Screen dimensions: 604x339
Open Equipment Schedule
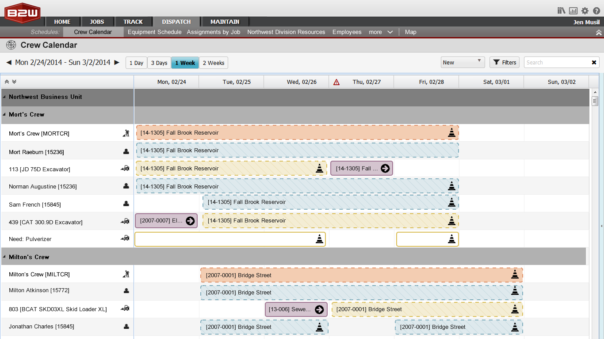(154, 32)
